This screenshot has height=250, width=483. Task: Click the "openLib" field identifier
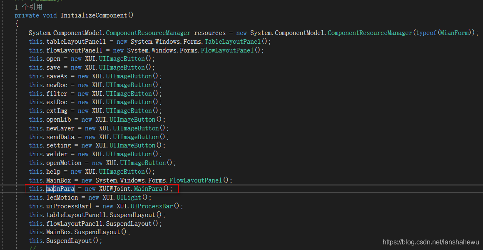[x=59, y=119]
